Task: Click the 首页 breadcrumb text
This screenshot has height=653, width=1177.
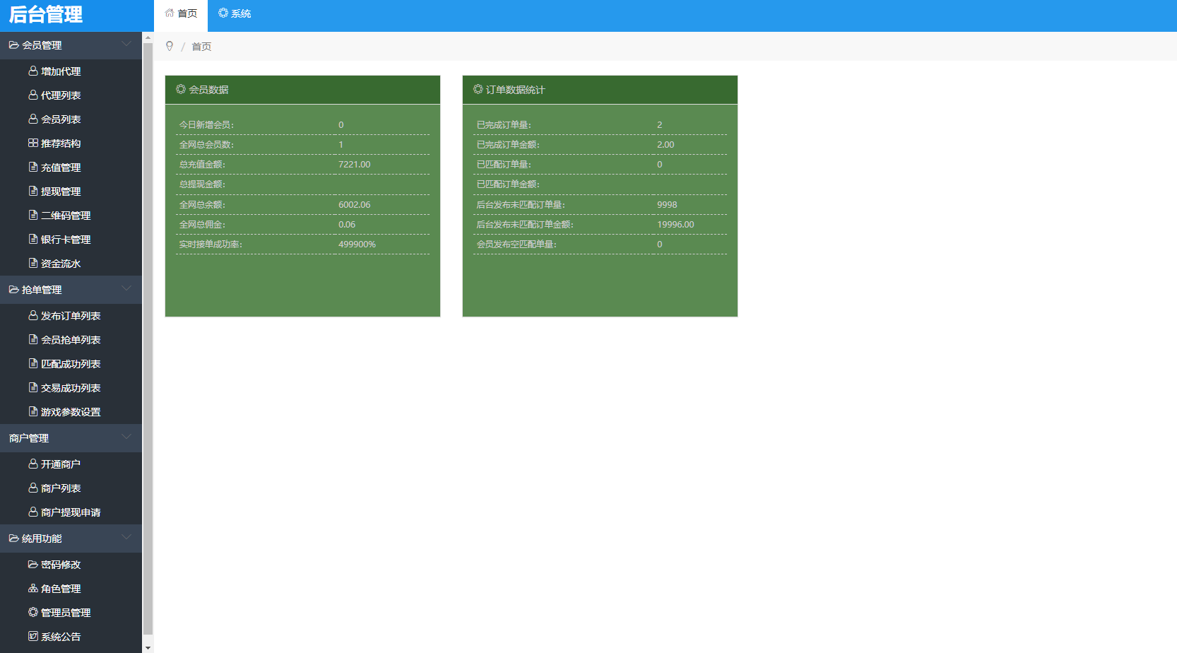Action: click(201, 47)
